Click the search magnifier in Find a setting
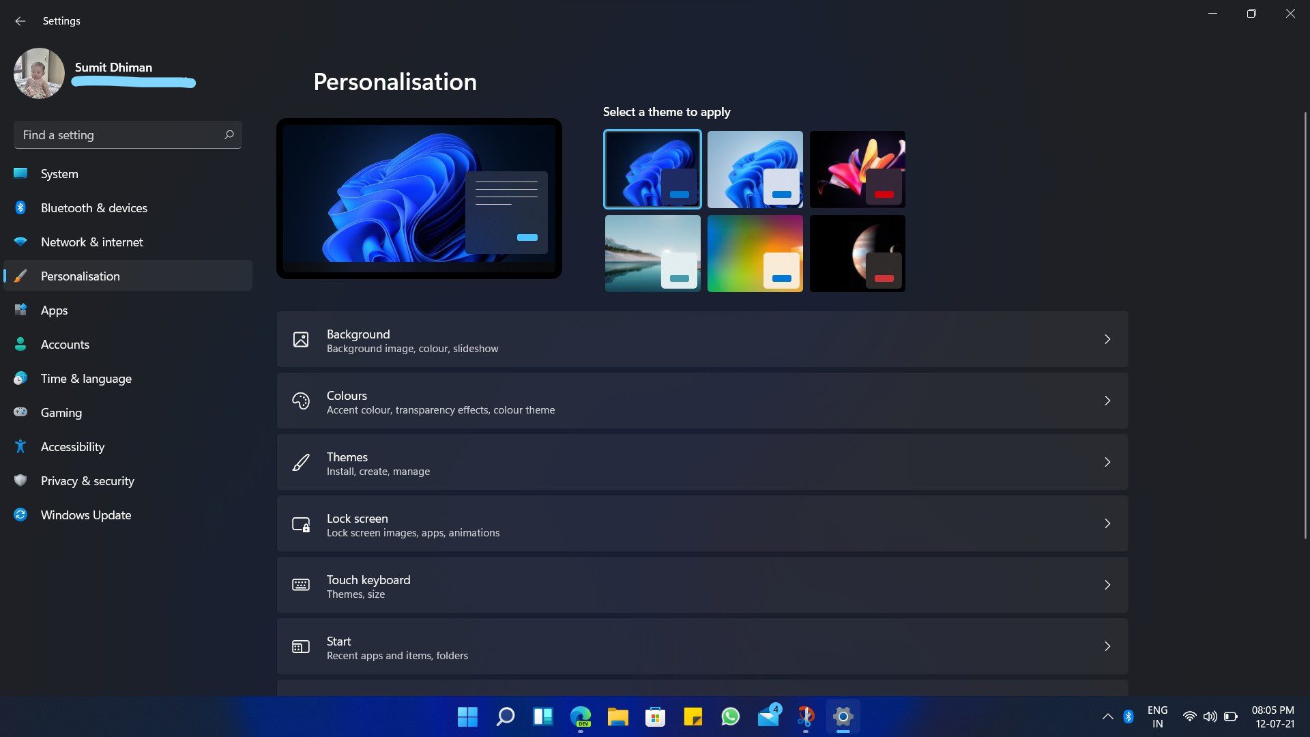 [229, 134]
